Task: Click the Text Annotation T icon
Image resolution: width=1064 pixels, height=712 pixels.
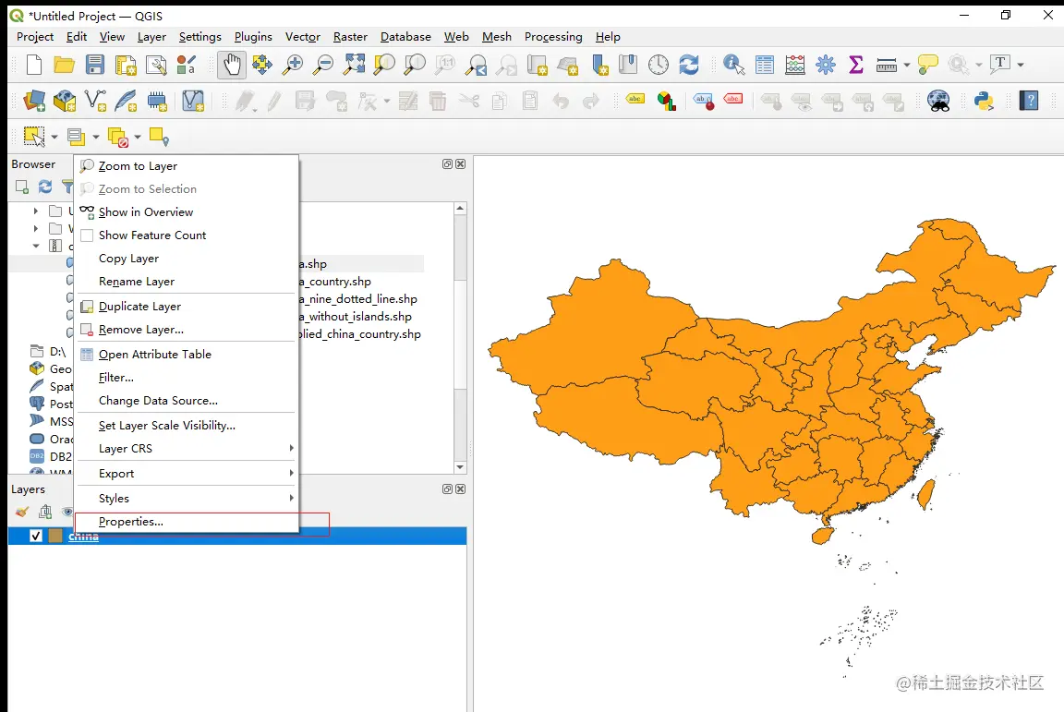Action: coord(999,66)
